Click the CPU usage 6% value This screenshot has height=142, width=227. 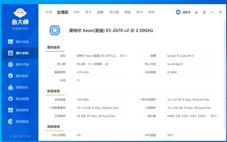pyautogui.click(x=79, y=135)
